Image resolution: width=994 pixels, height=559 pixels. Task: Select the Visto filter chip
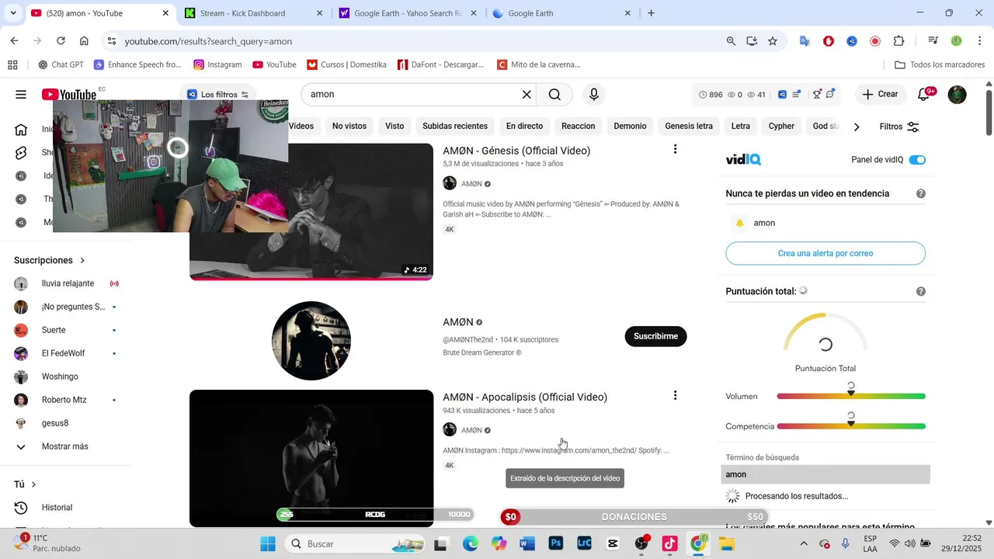click(394, 126)
